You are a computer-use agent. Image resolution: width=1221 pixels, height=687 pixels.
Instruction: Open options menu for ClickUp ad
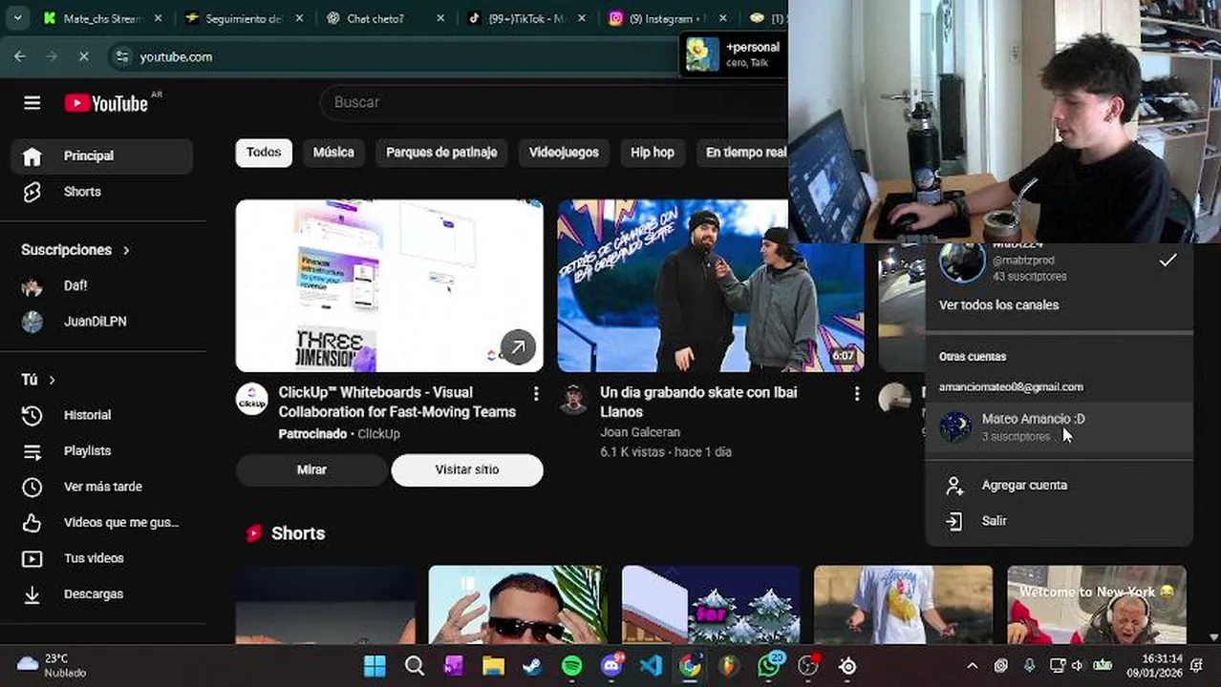(536, 394)
